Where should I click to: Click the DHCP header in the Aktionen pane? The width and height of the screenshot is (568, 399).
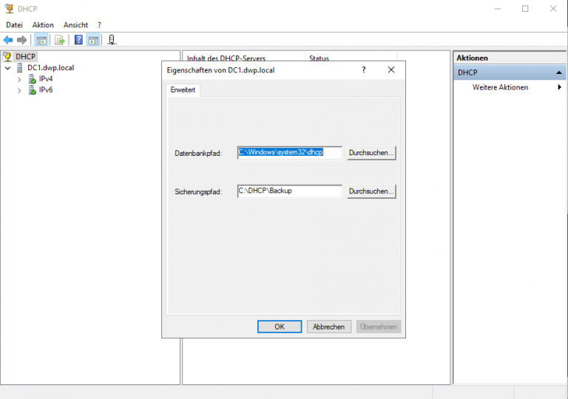pos(510,72)
